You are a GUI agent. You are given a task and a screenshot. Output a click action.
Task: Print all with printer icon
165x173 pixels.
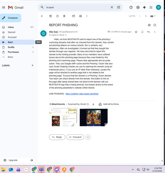click(149, 25)
